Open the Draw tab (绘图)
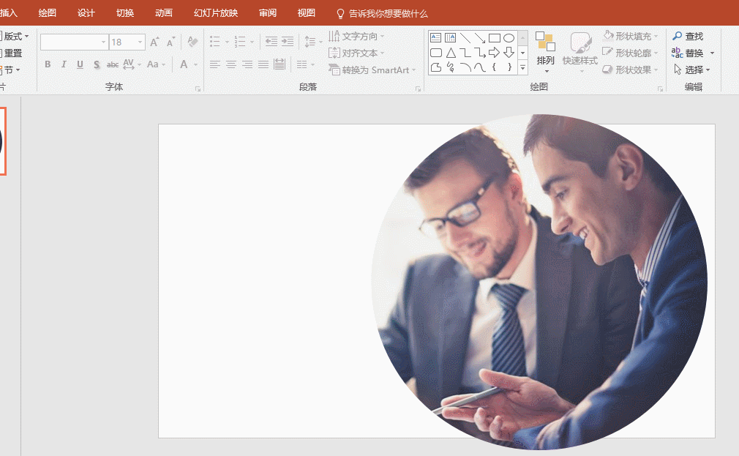The image size is (739, 456). tap(47, 13)
